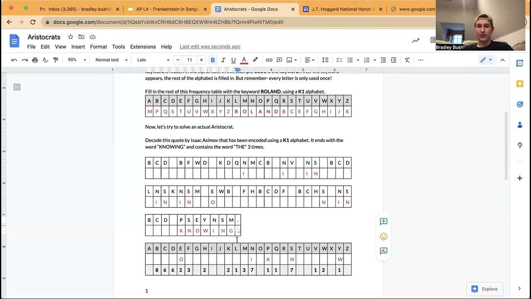The image size is (531, 299).
Task: Open the text color picker
Action: click(x=244, y=60)
